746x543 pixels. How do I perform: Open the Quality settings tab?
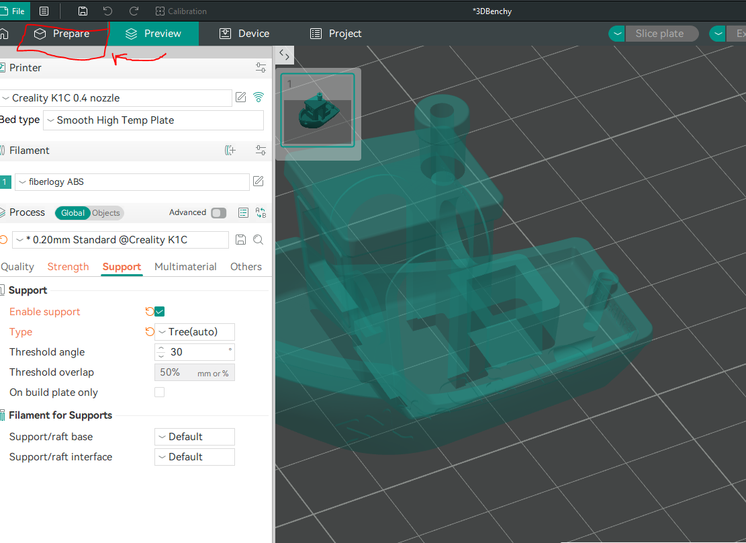coord(17,267)
